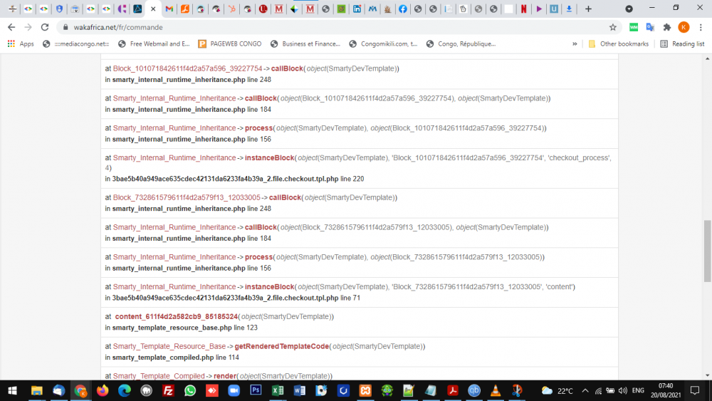712x401 pixels.
Task: Open the Windows Start menu
Action: [x=12, y=390]
